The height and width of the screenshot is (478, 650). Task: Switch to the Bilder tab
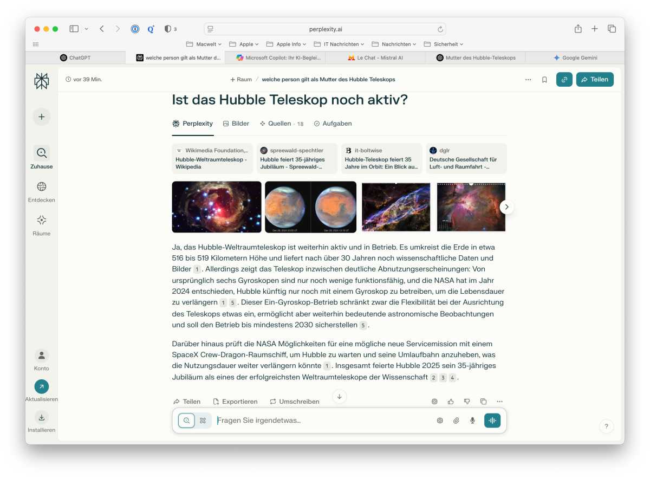236,124
